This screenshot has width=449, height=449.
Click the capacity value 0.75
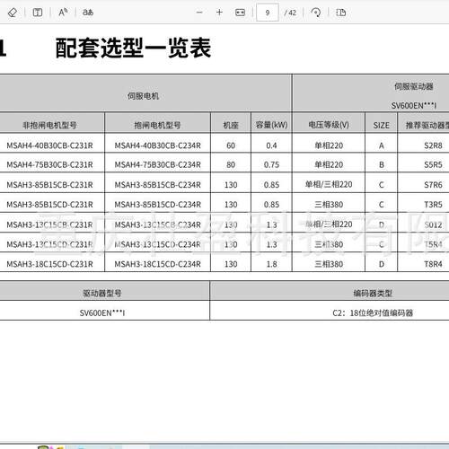[x=271, y=164]
